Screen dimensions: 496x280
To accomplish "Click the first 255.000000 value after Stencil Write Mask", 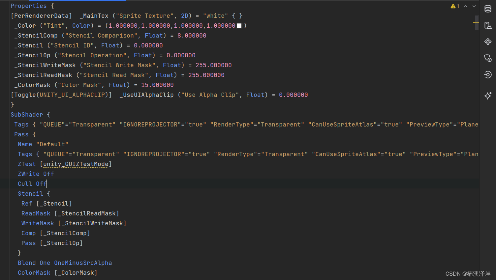I will point(214,65).
